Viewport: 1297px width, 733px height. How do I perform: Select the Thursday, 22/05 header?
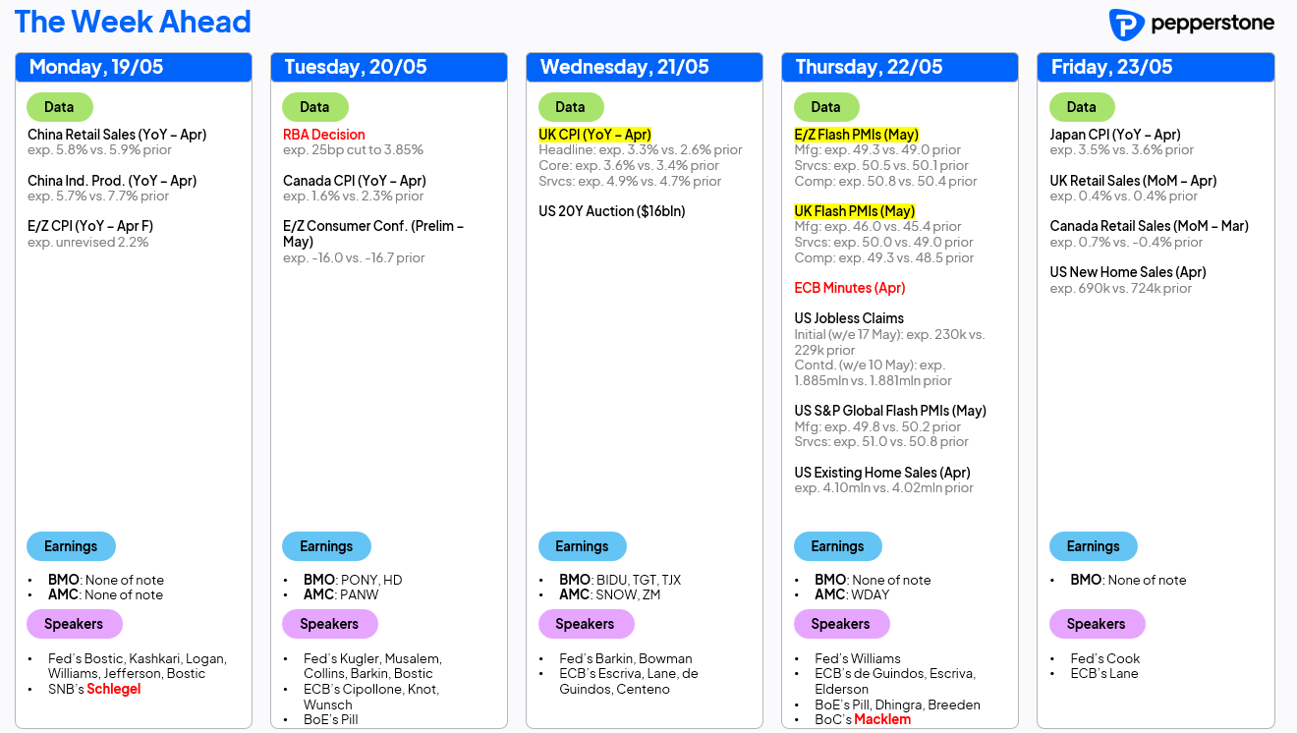pos(900,67)
